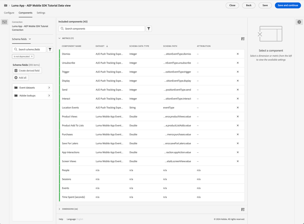Remove the Unsubscribe metric
The width and height of the screenshot is (304, 224).
[x=238, y=63]
